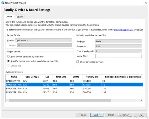The width and height of the screenshot is (149, 119).
Task: Close the New Project Wizard dialog
Action: point(146,3)
